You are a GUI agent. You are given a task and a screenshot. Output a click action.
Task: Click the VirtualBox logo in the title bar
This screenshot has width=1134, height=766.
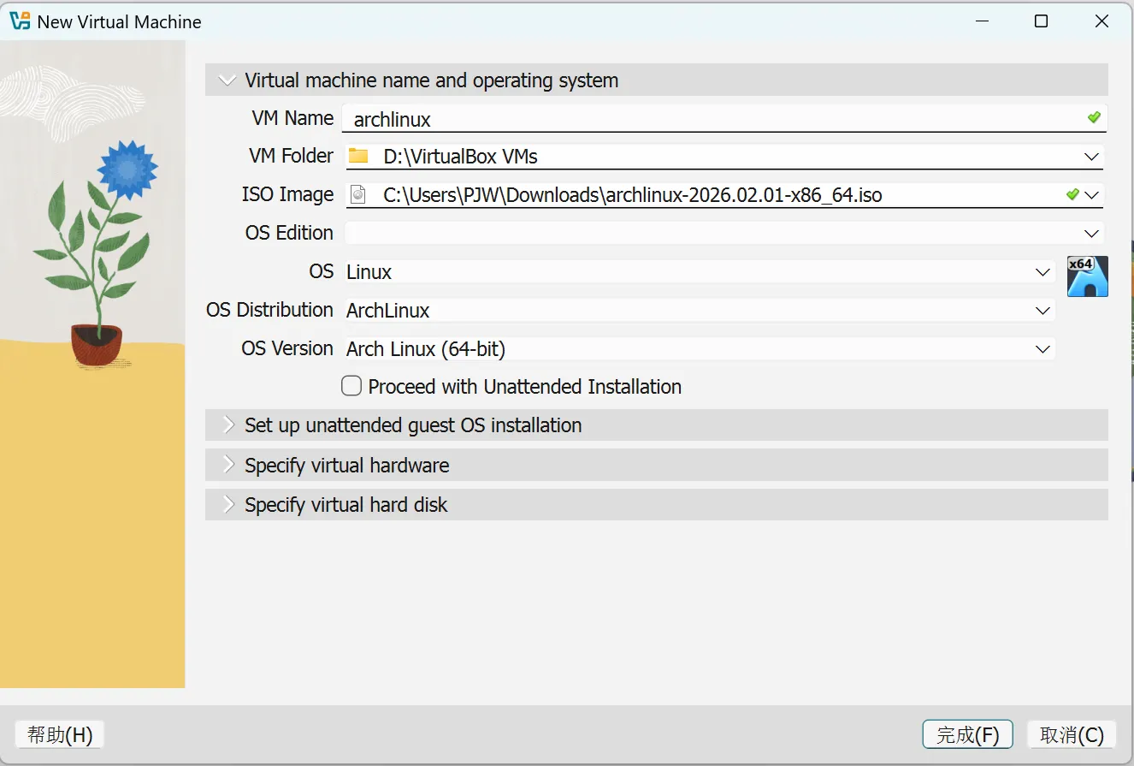pyautogui.click(x=20, y=21)
